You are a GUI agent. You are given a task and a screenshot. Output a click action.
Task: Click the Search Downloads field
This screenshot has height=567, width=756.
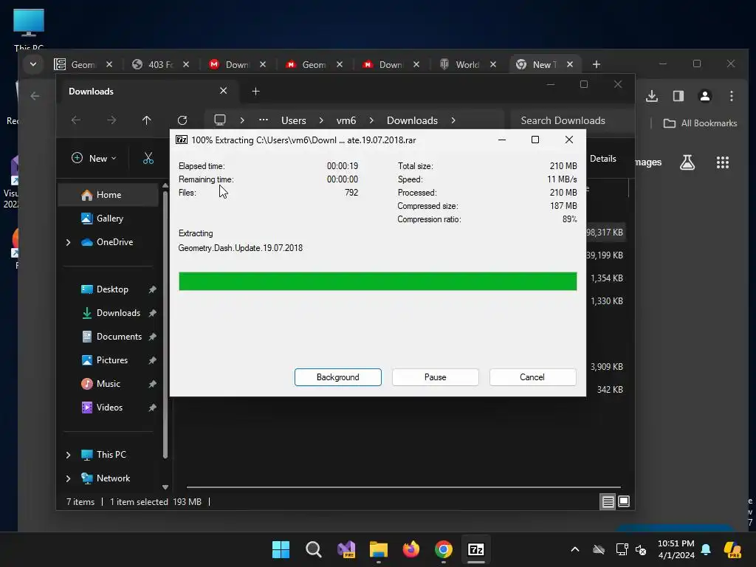click(571, 120)
